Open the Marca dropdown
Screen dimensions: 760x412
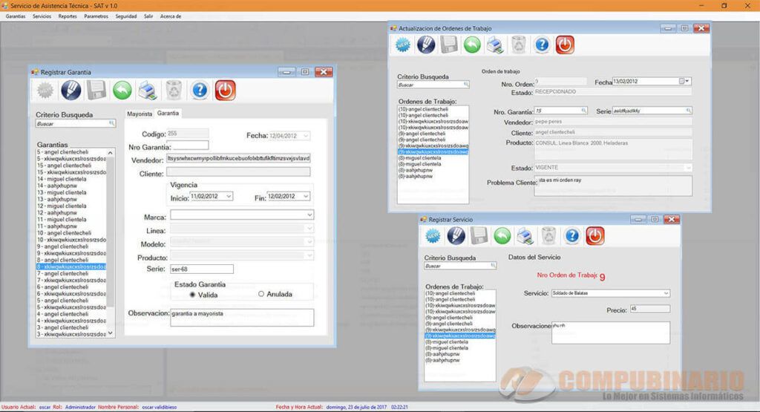242,215
